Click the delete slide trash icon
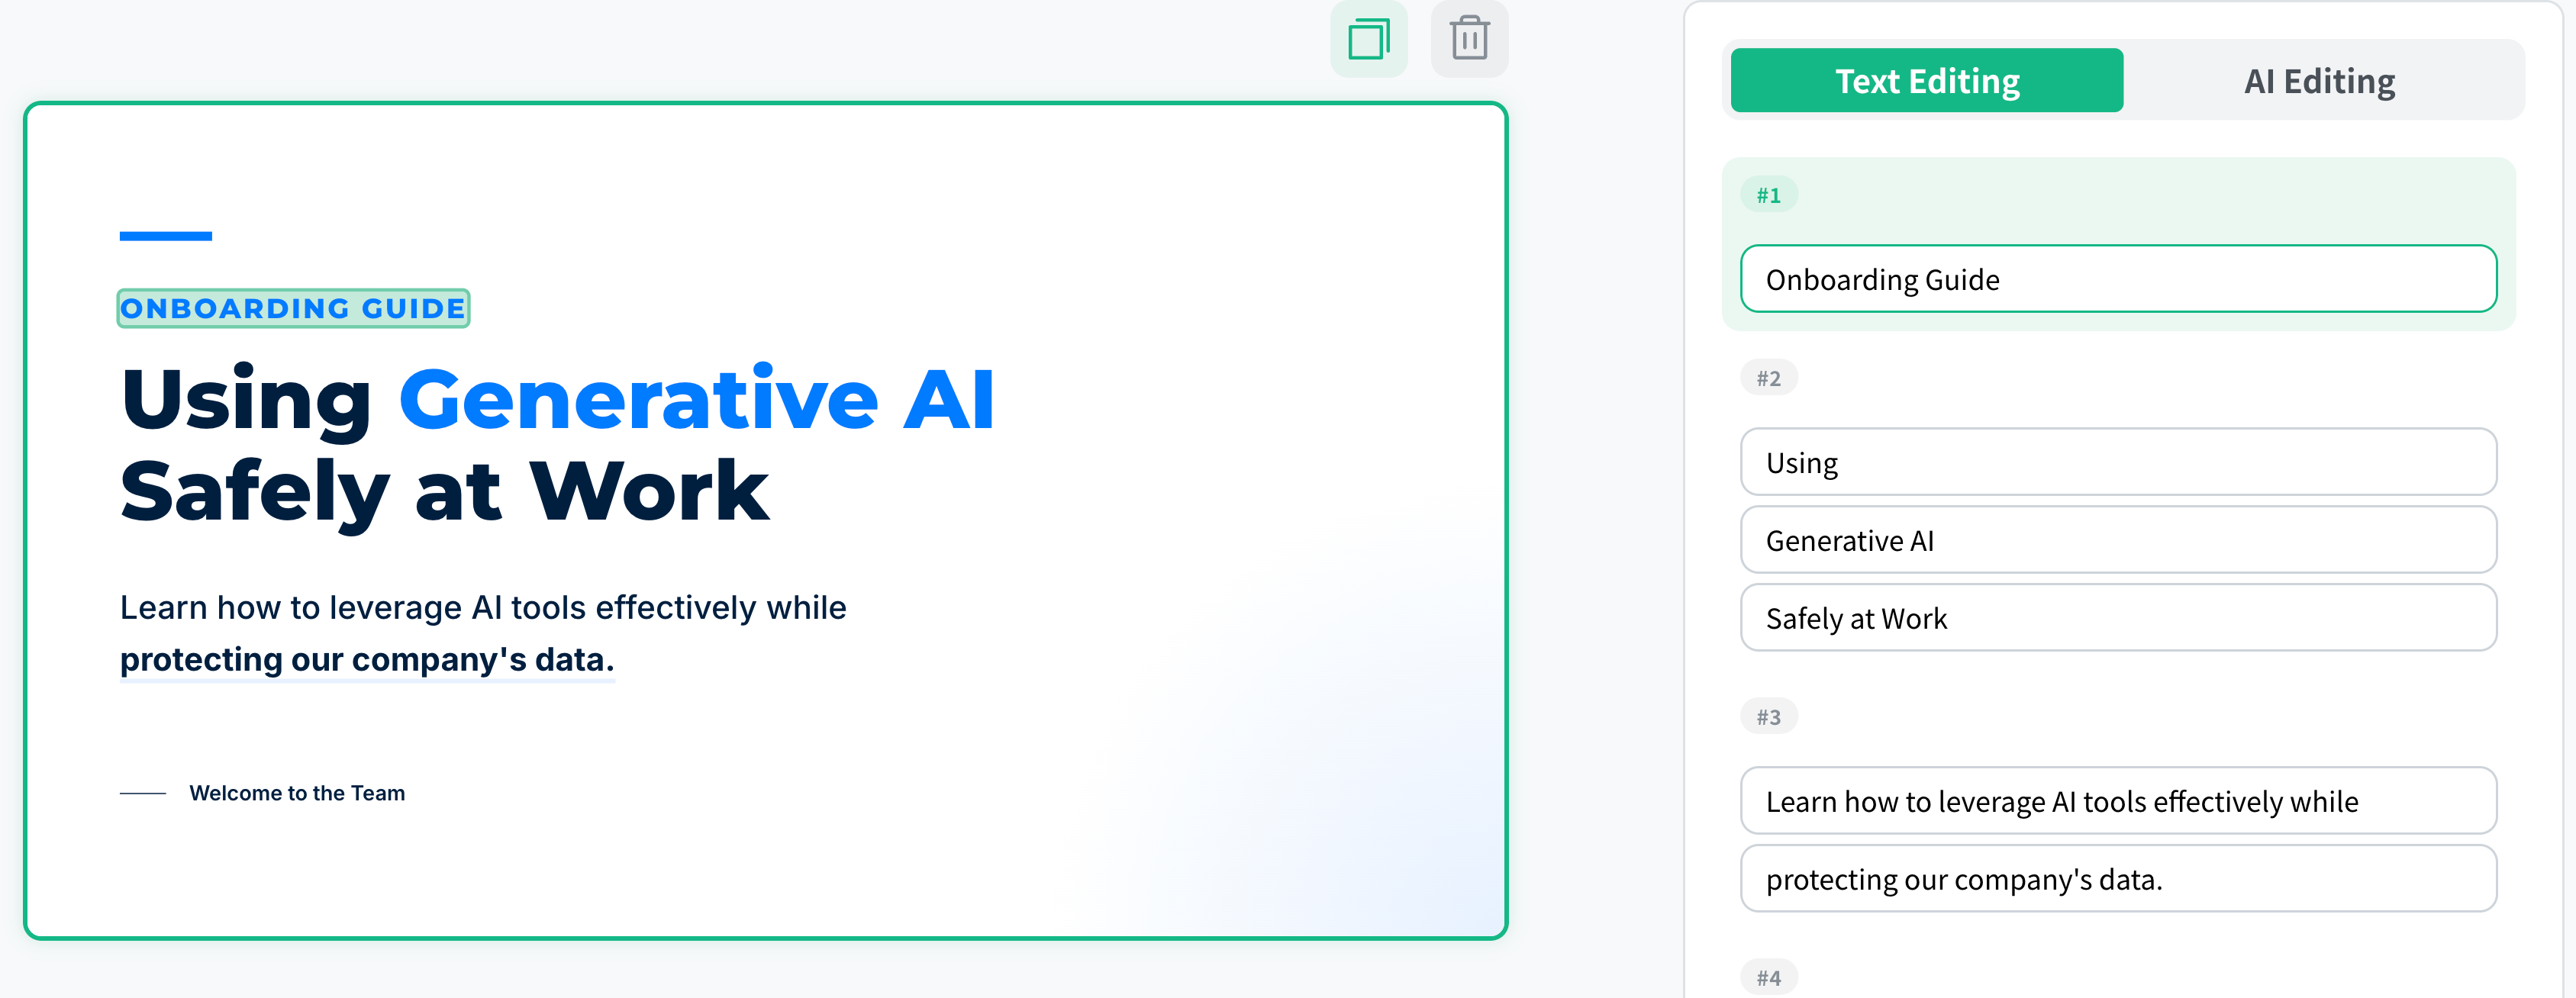The height and width of the screenshot is (998, 2576). 1469,40
